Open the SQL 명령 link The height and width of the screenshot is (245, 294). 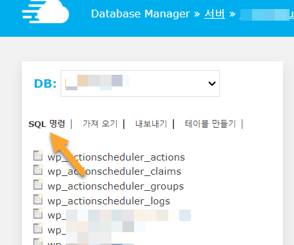point(46,124)
